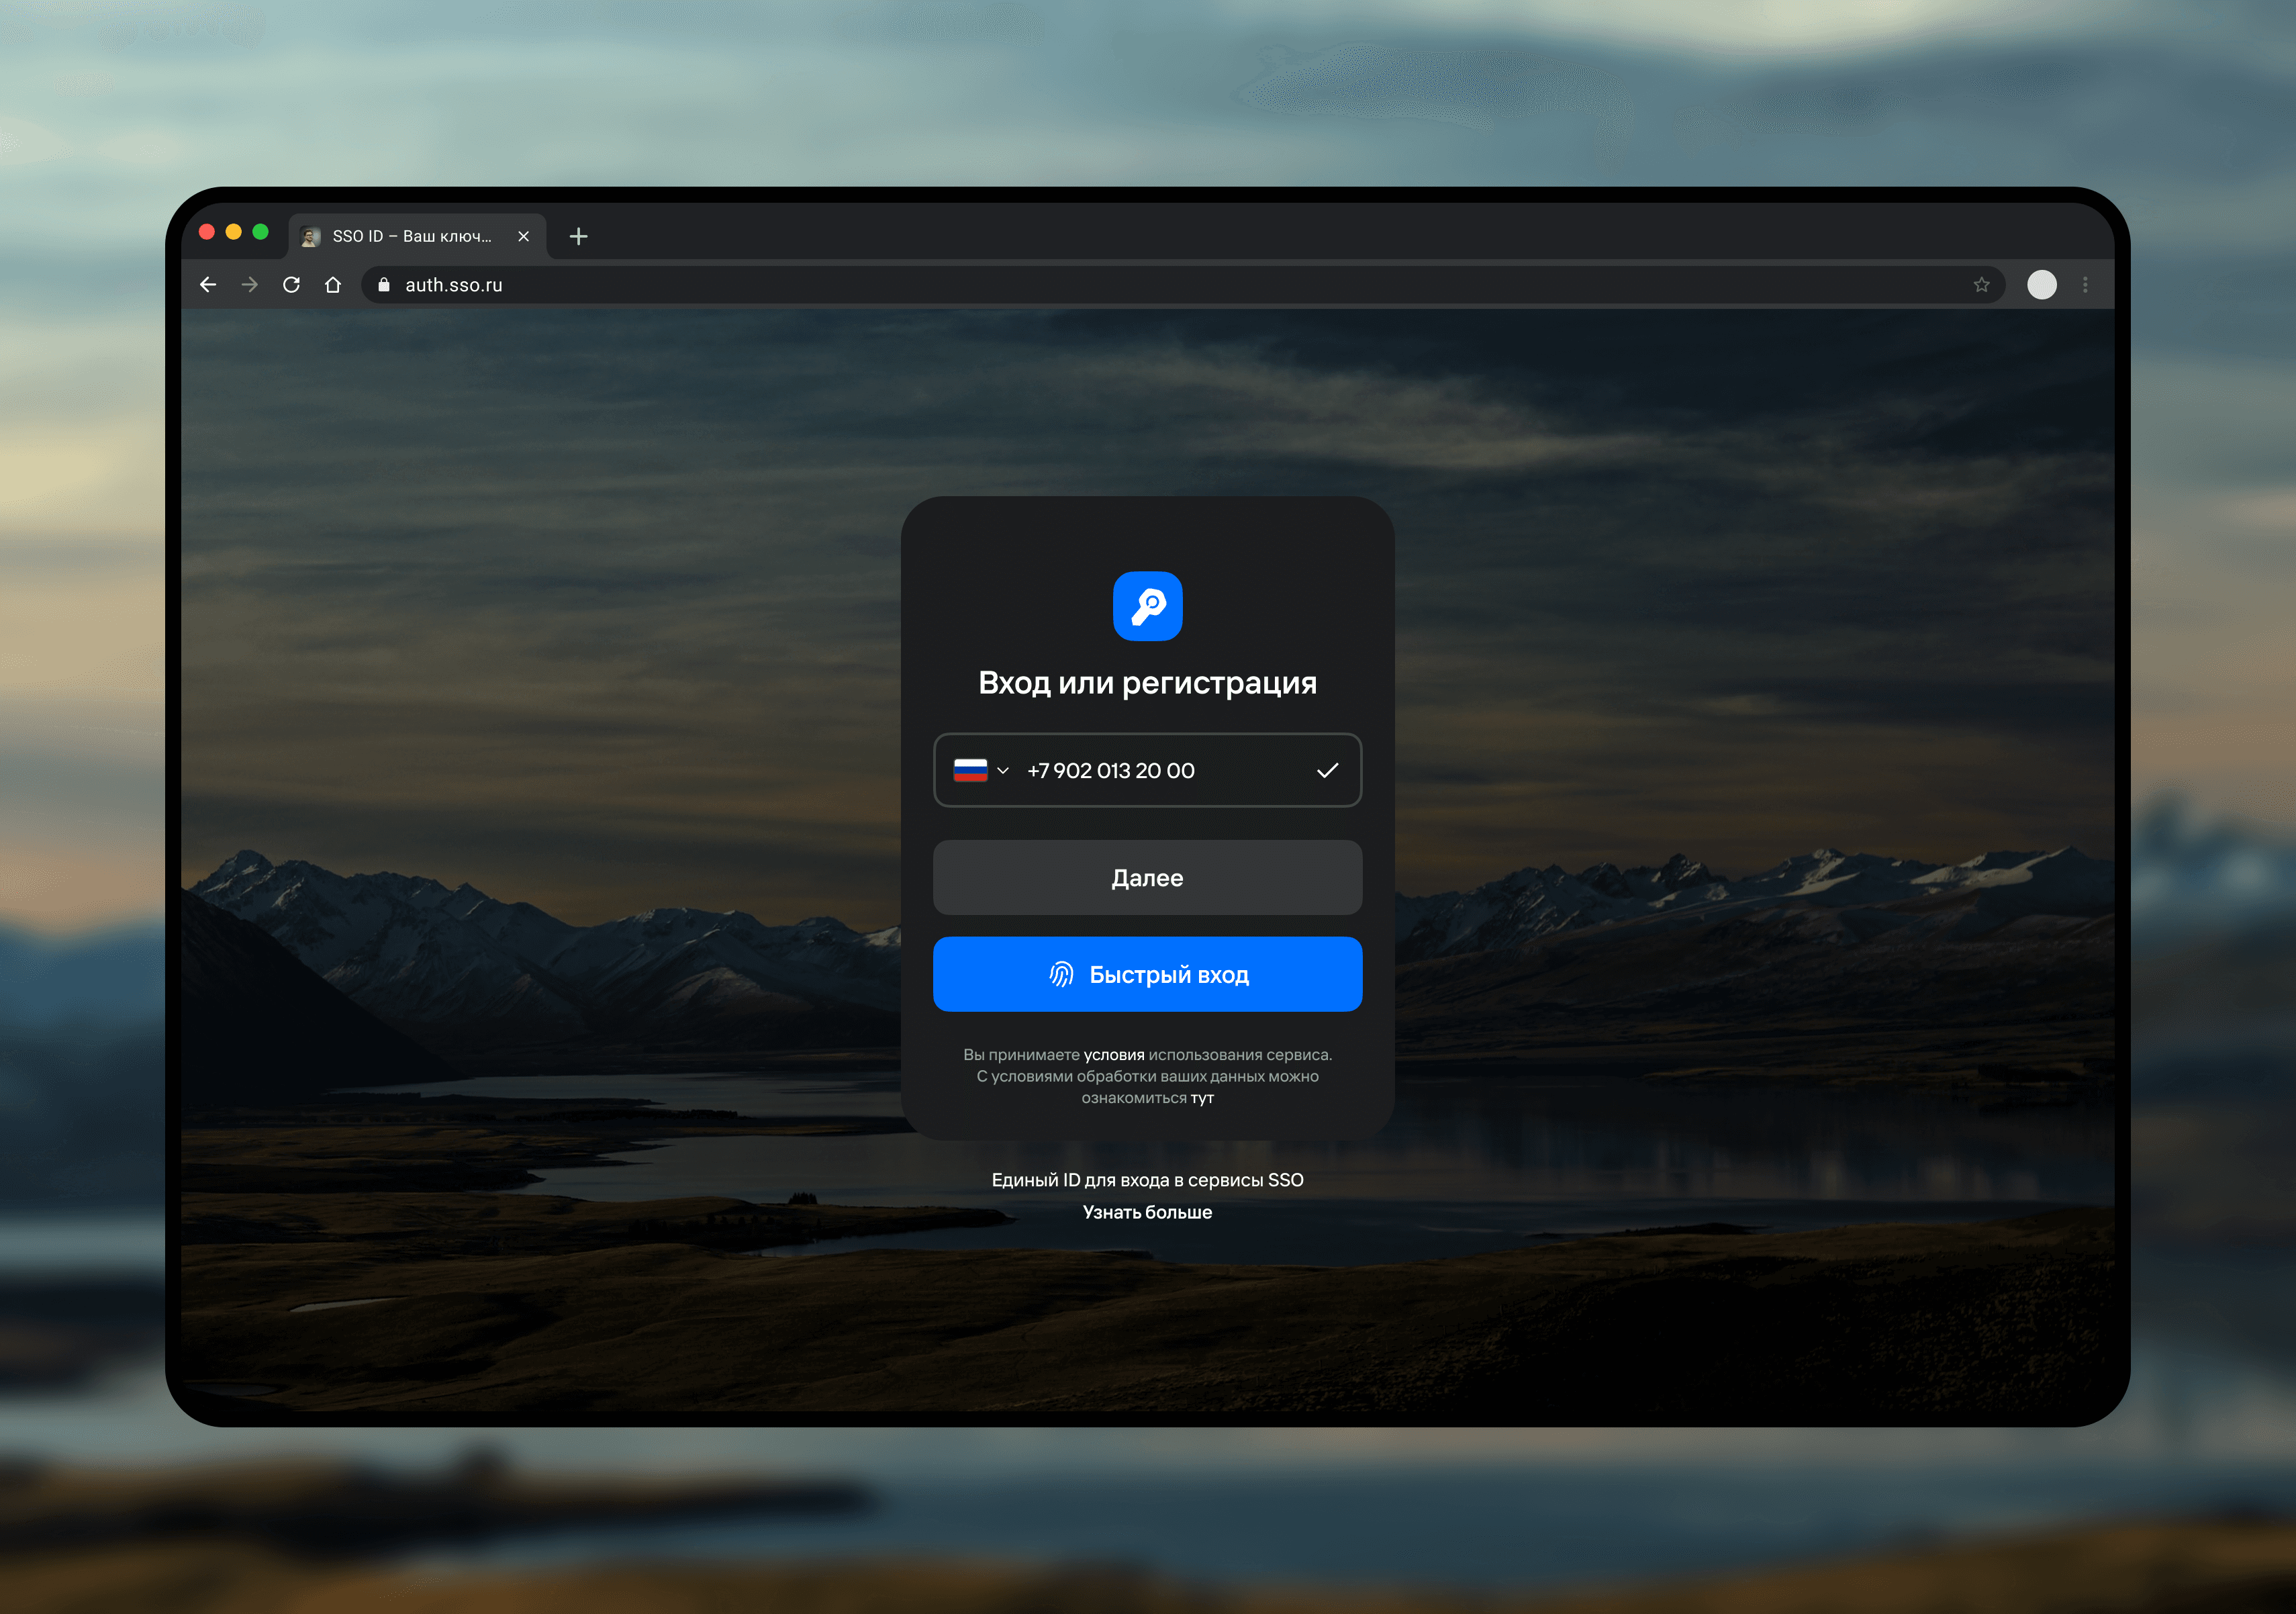Go to browser home page icon

pos(333,285)
